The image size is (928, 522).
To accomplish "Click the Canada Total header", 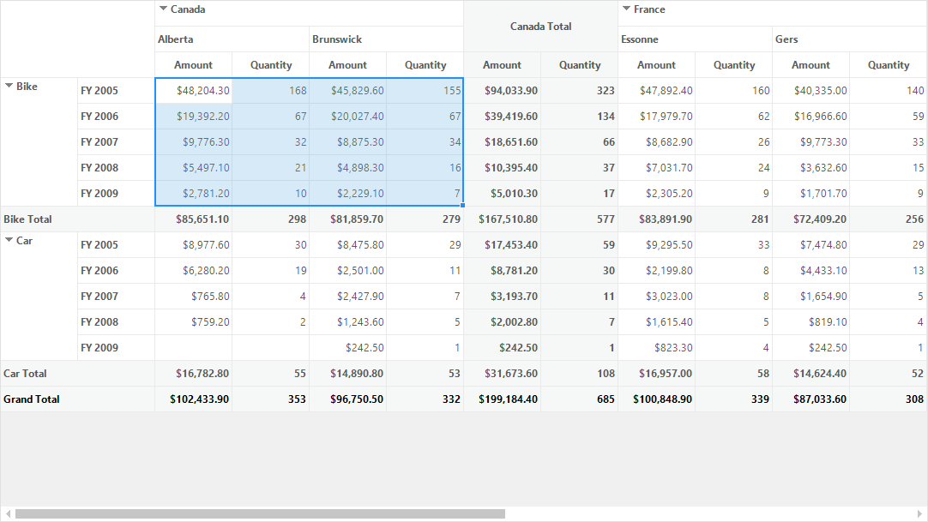I will (541, 26).
